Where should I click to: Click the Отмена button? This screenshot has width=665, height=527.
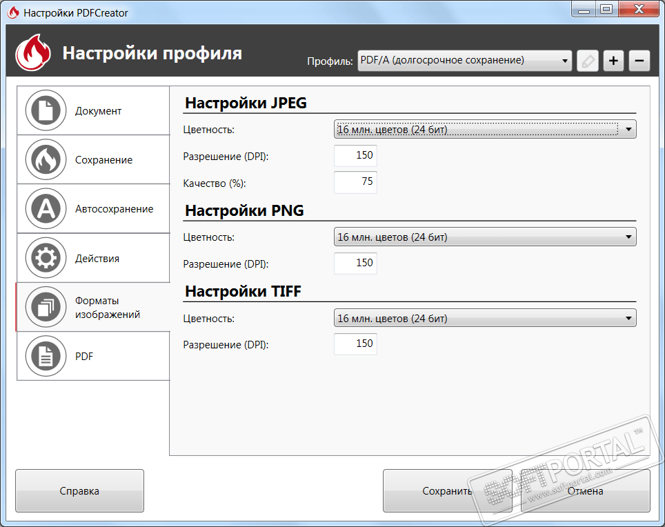click(585, 490)
